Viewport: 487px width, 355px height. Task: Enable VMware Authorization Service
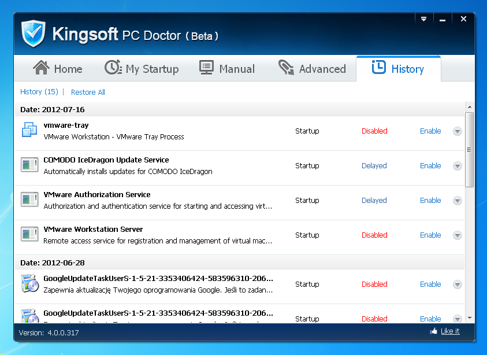[430, 201]
